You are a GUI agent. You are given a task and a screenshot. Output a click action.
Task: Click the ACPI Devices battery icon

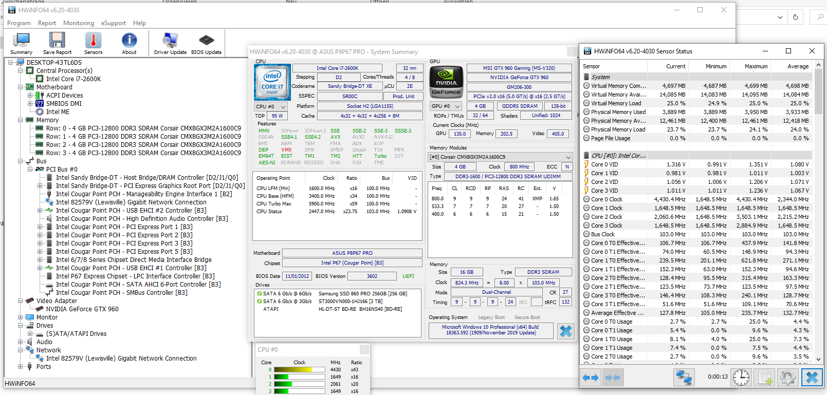(x=40, y=96)
